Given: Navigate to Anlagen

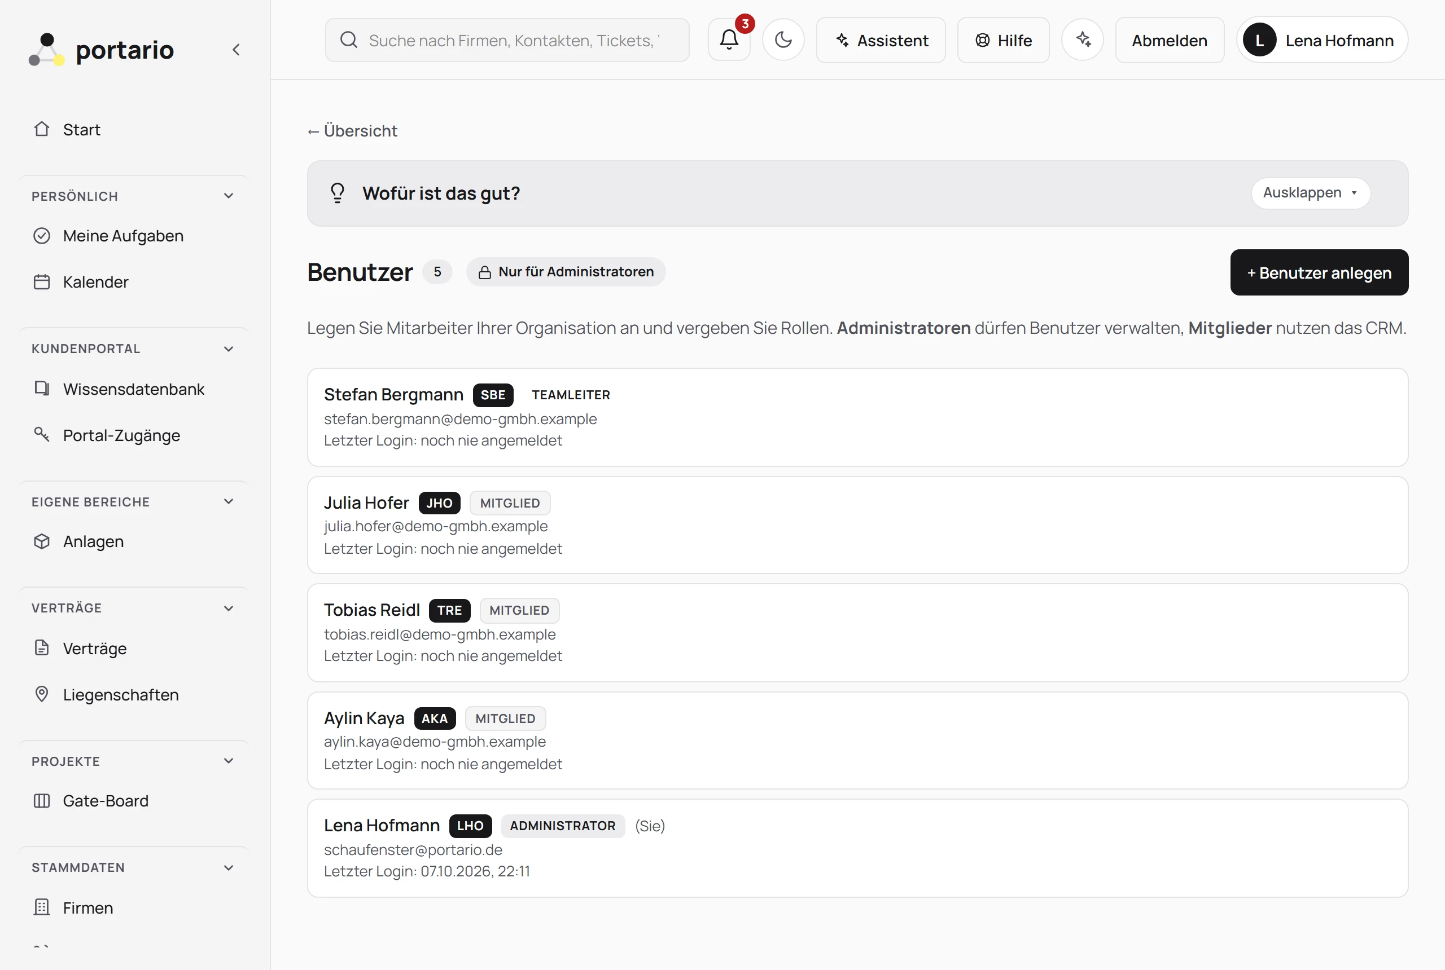Looking at the screenshot, I should click(x=134, y=541).
